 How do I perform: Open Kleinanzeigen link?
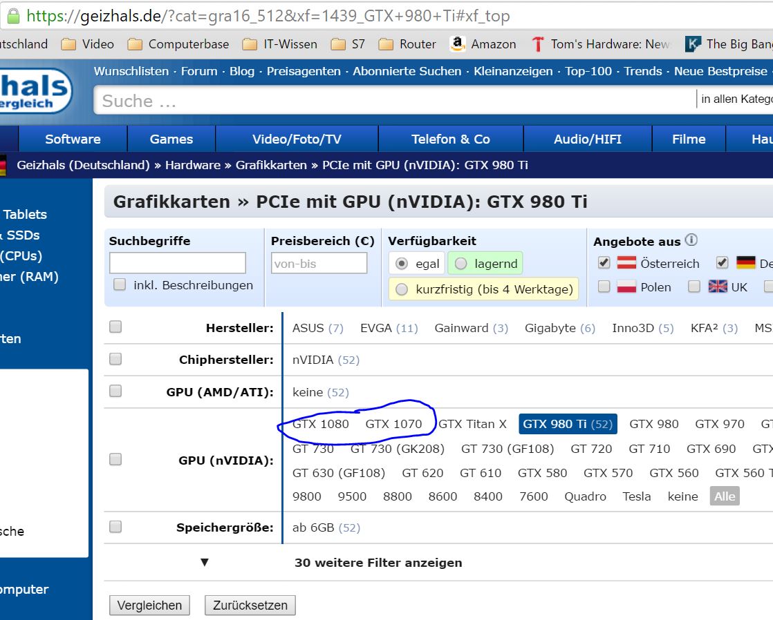[x=513, y=71]
